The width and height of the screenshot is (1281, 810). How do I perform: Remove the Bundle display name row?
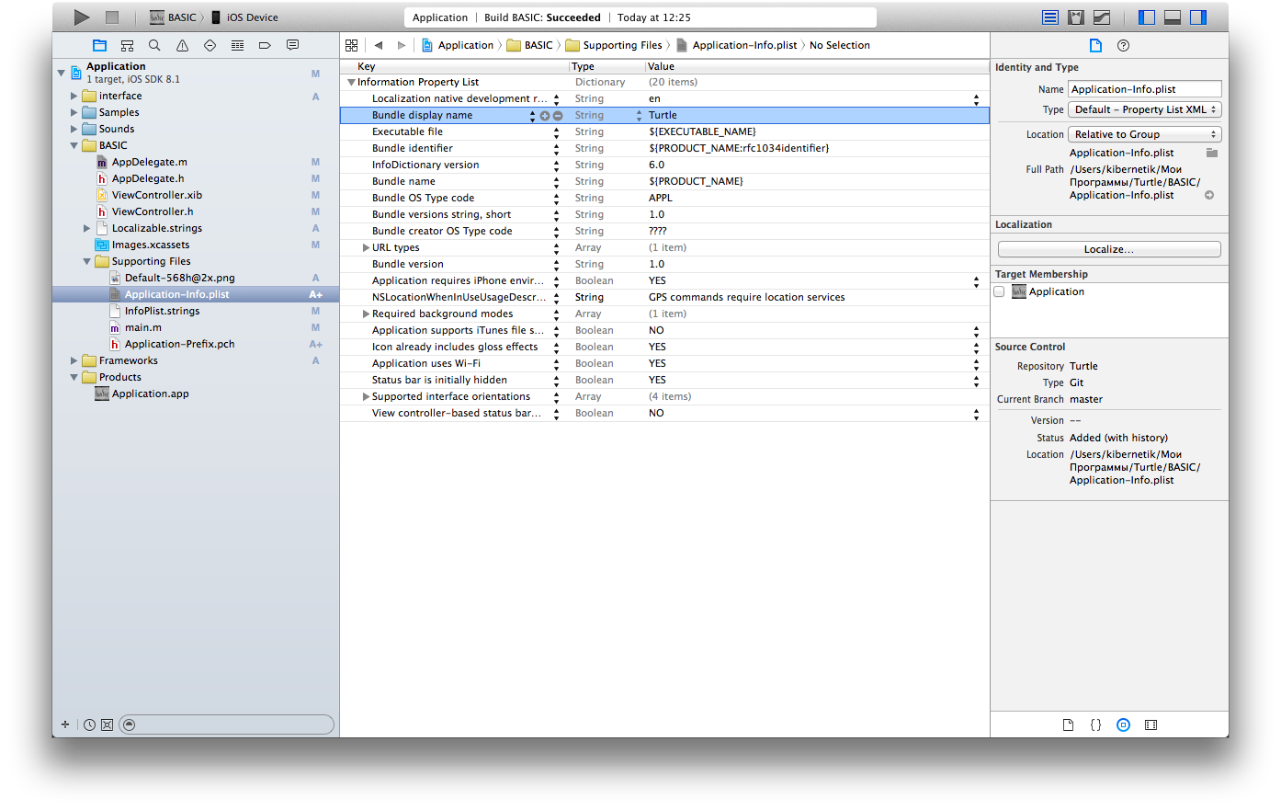pos(558,116)
